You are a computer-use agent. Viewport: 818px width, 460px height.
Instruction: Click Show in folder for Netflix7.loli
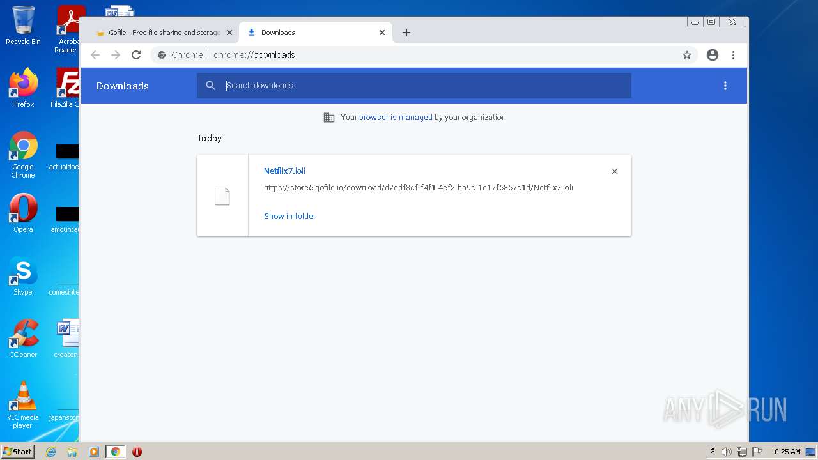coord(289,217)
